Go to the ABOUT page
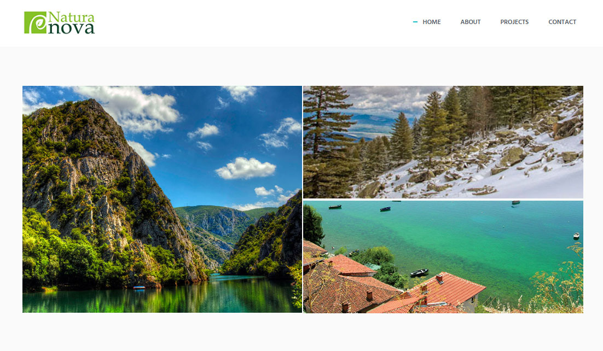The height and width of the screenshot is (351, 603). (471, 22)
